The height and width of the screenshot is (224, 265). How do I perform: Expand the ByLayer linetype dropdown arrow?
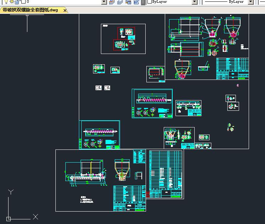(251, 2)
